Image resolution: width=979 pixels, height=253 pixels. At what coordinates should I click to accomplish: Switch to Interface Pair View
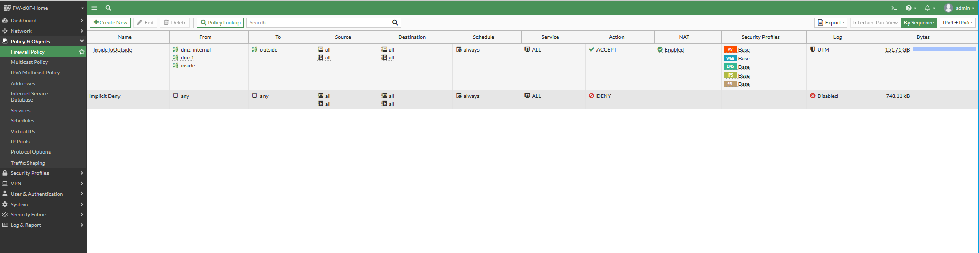[875, 22]
